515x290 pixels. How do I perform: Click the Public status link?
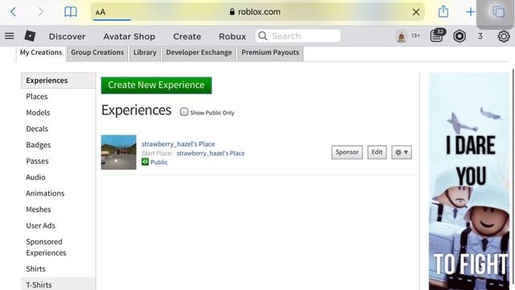[x=159, y=162]
